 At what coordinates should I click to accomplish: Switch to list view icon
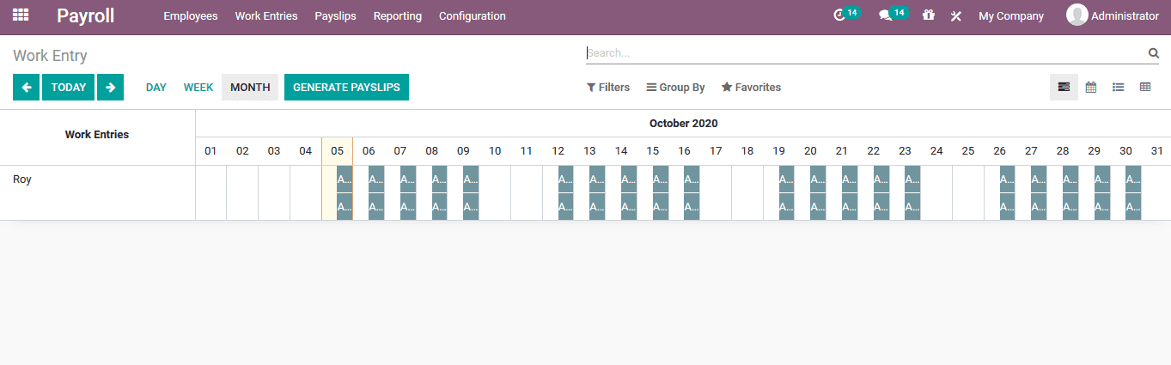[x=1118, y=87]
